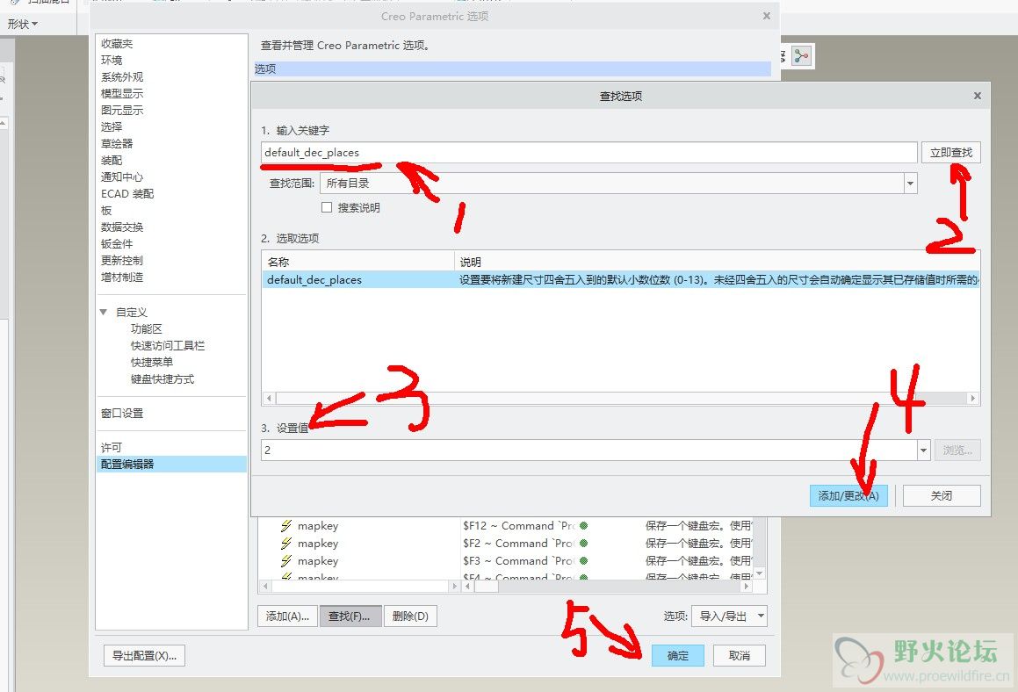The height and width of the screenshot is (692, 1018).
Task: Click right arrow of results horizontal scrollbar
Action: coord(972,398)
